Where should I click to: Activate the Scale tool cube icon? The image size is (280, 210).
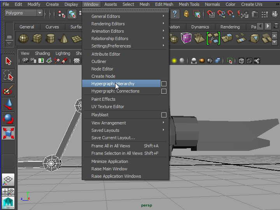point(8,133)
